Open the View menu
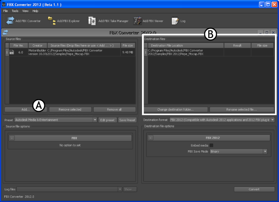 tap(25, 11)
